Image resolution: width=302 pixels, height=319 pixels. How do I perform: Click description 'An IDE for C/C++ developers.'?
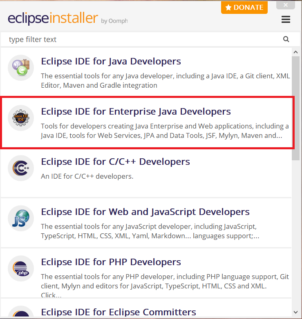click(87, 176)
